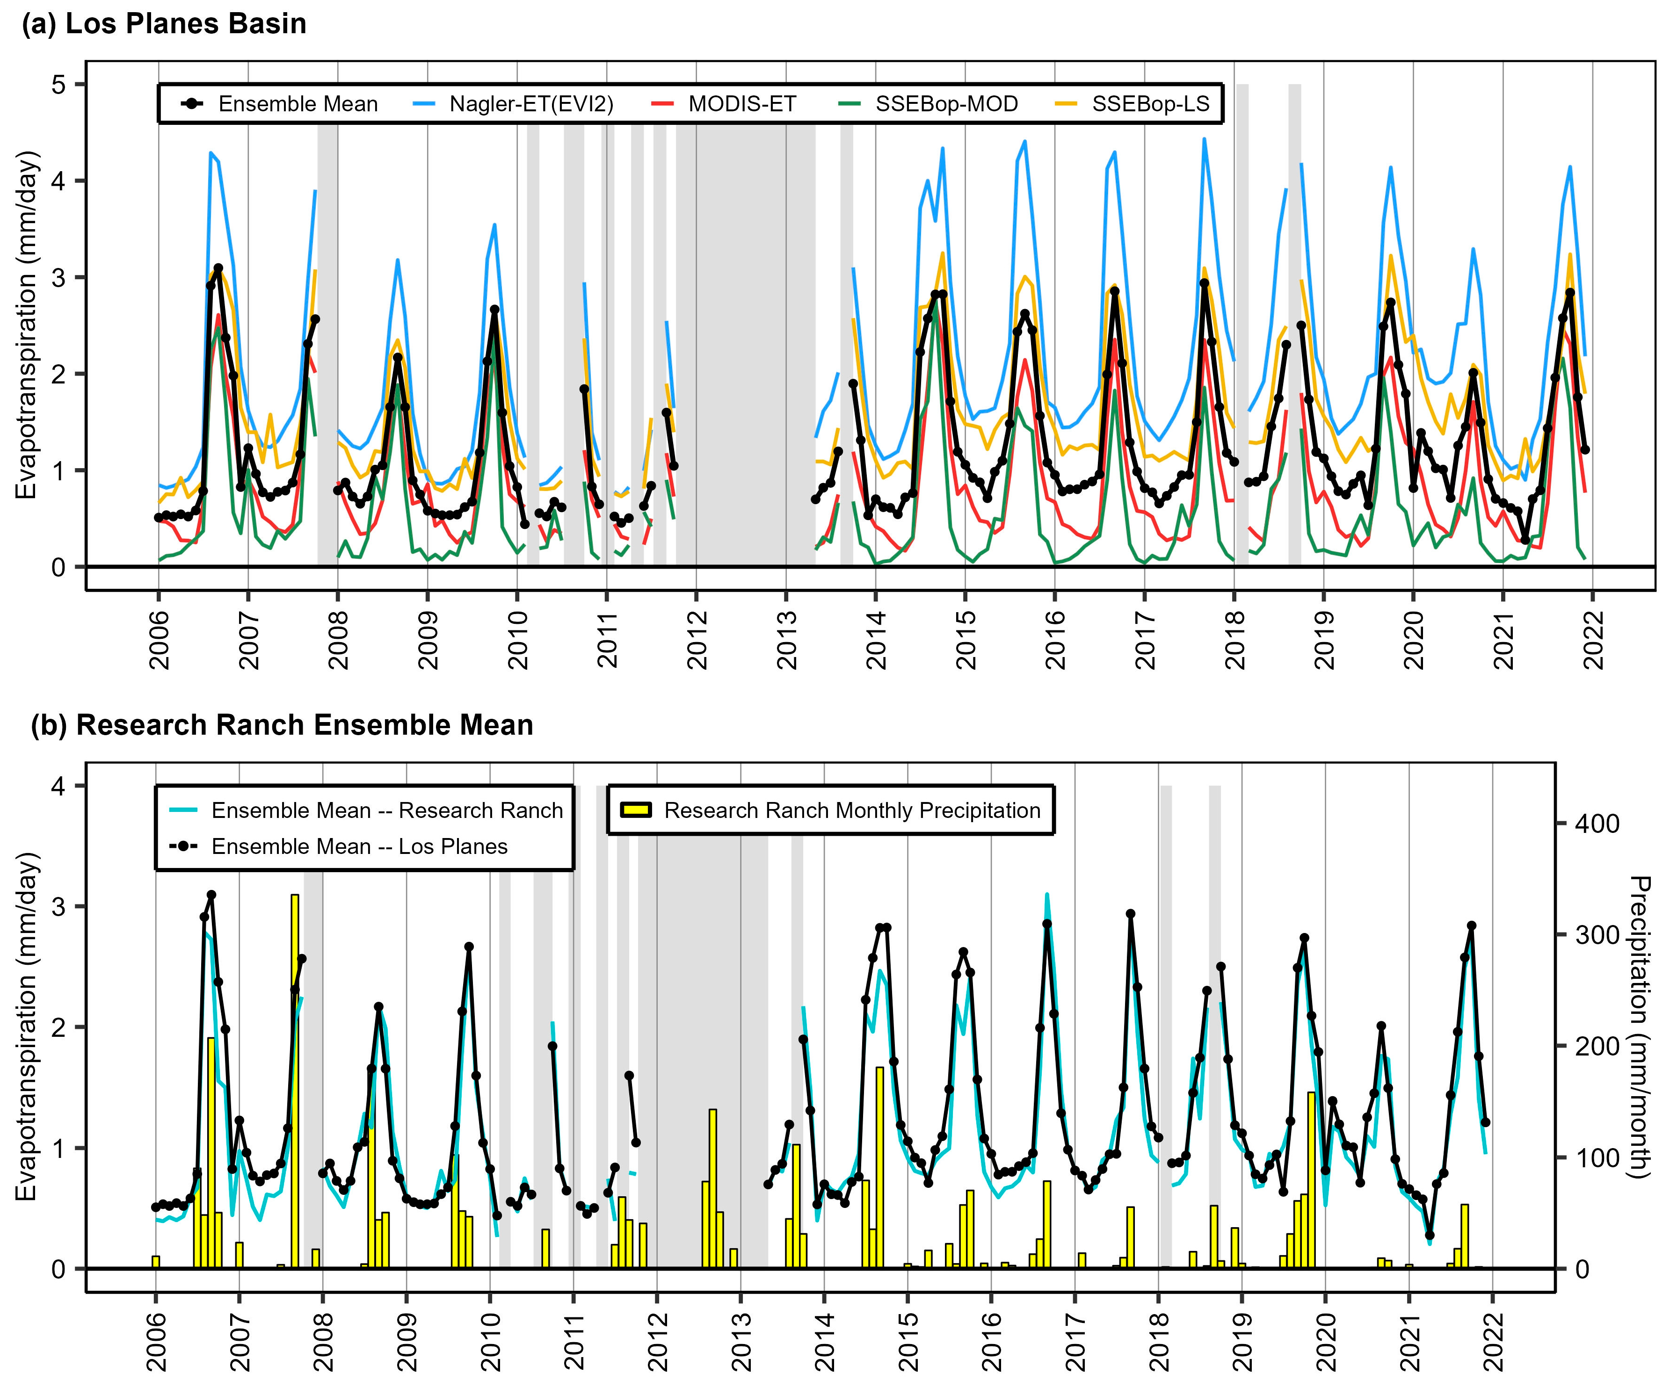The image size is (1670, 1388).
Task: Click the cyan Research Ranch legend line
Action: (184, 810)
